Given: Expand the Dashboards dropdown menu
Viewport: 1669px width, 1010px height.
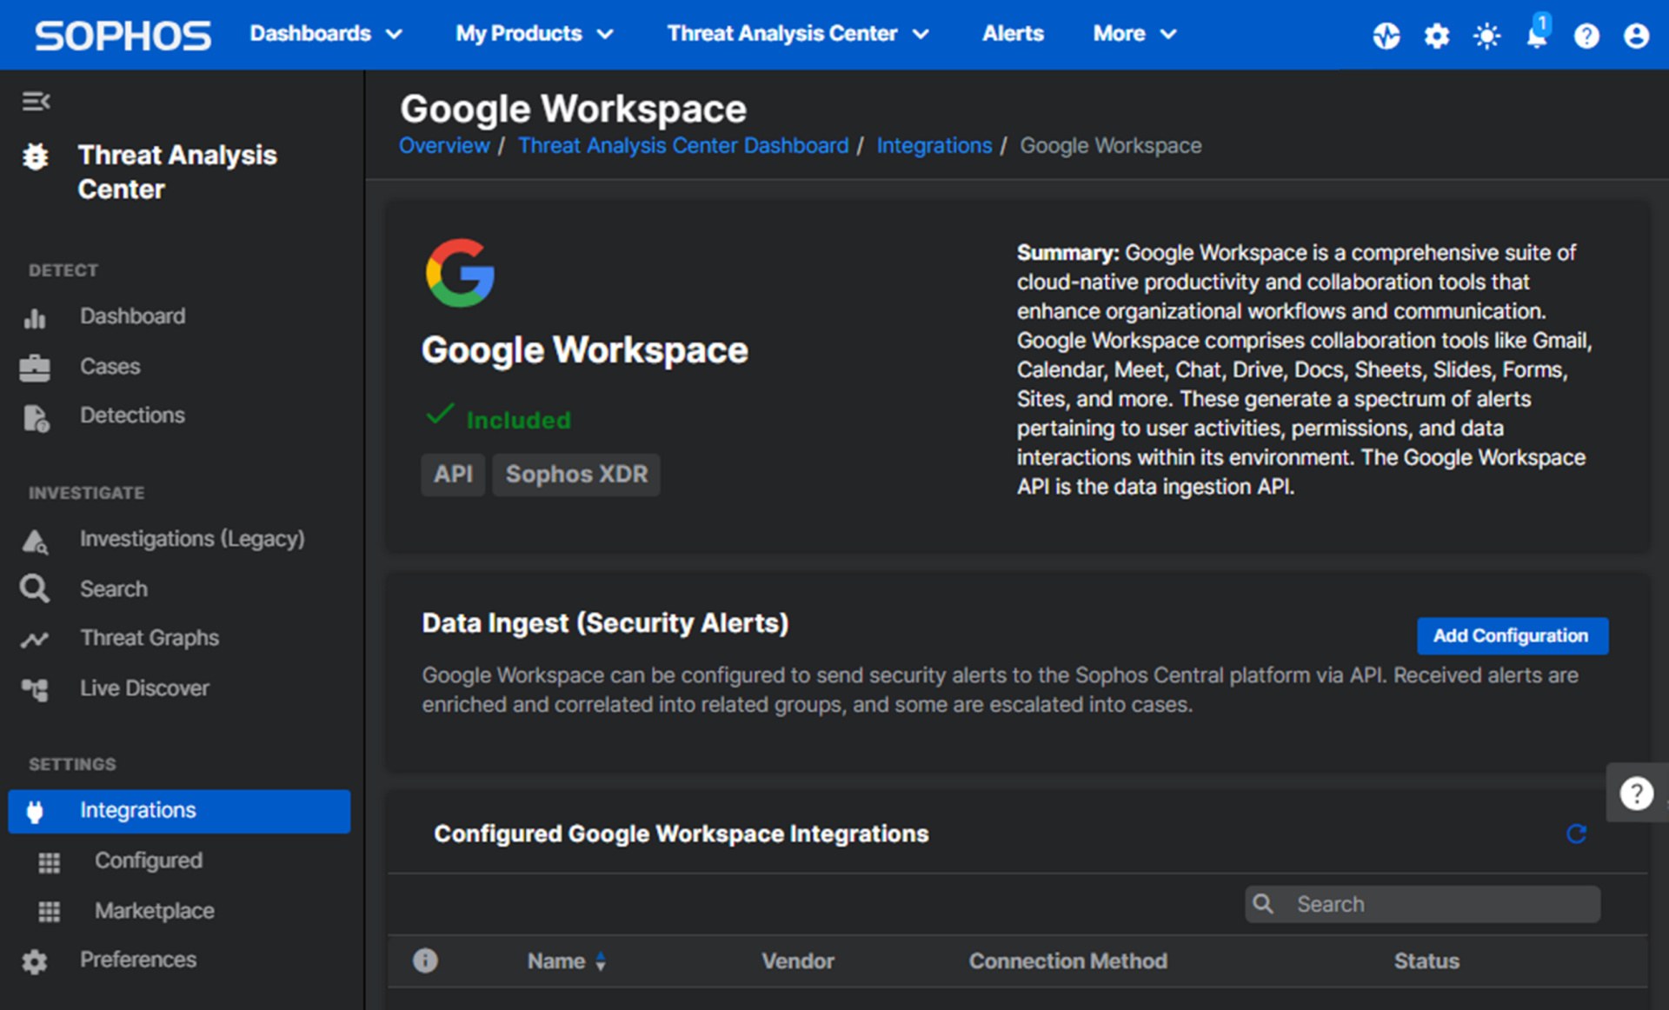Looking at the screenshot, I should click(325, 34).
